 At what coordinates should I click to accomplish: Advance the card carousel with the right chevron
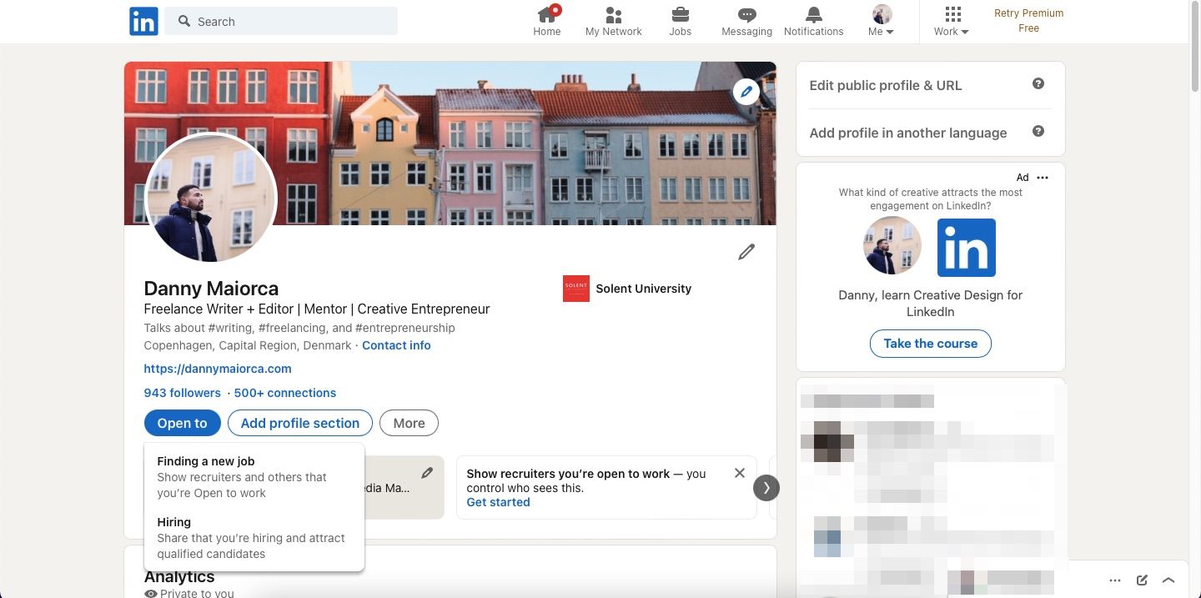(766, 487)
